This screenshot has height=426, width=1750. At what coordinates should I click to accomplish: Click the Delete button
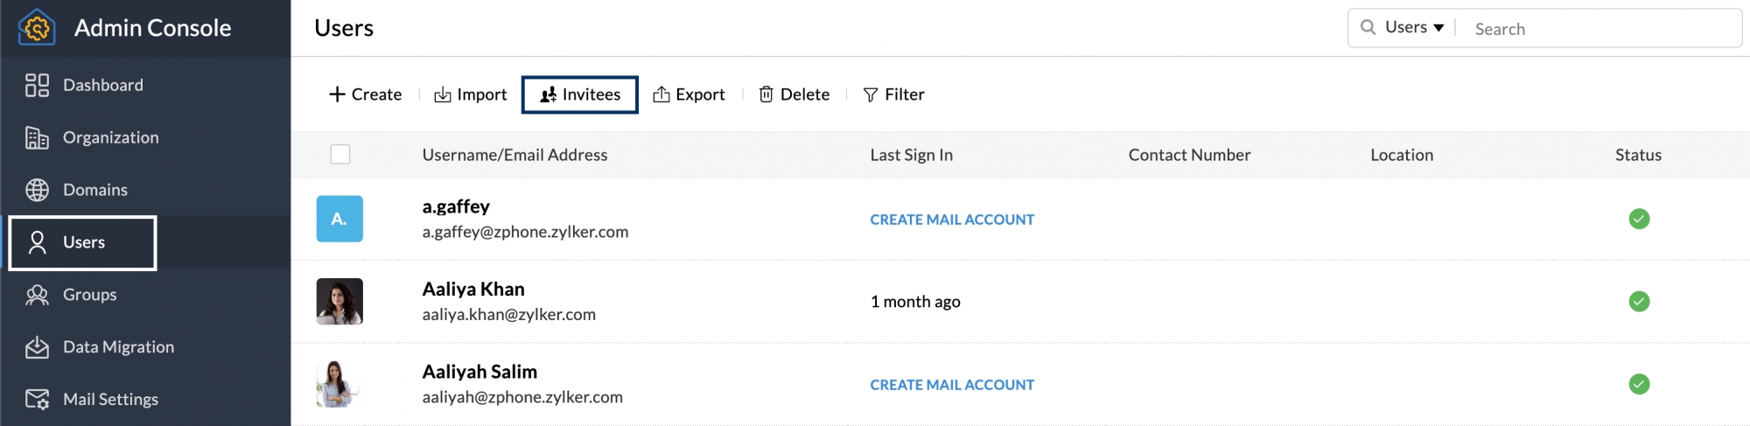pyautogui.click(x=794, y=94)
